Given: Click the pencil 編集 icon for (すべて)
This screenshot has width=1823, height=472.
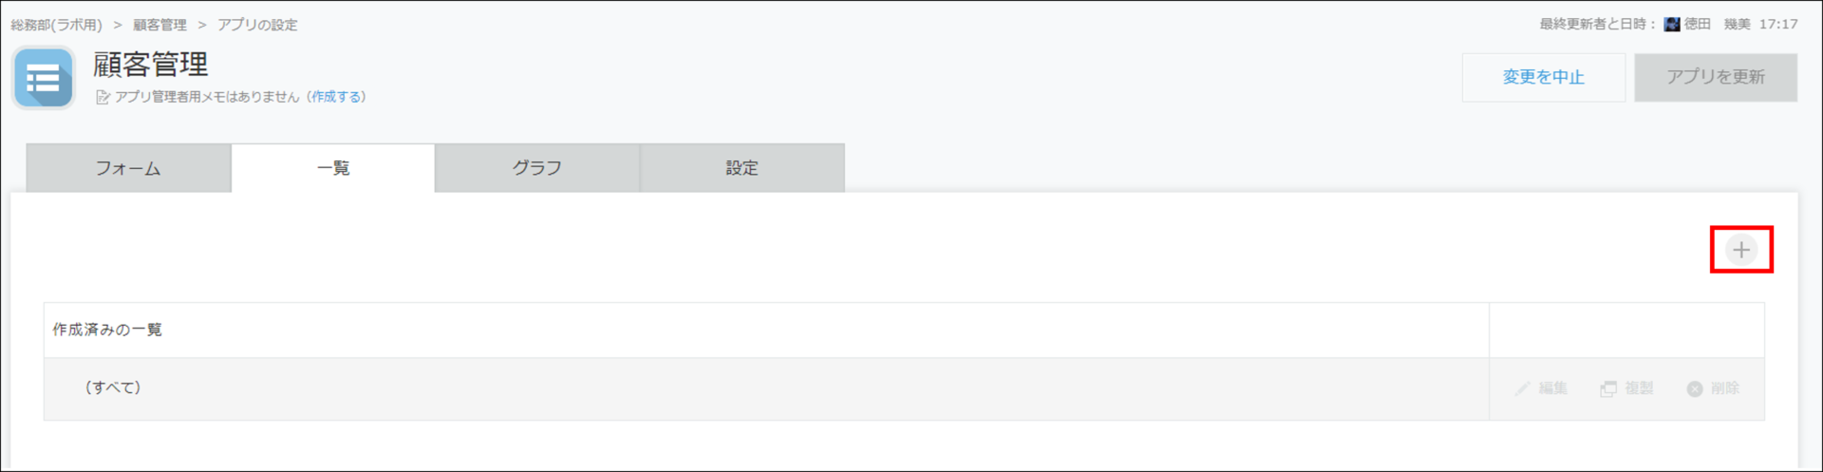Looking at the screenshot, I should click(x=1523, y=388).
